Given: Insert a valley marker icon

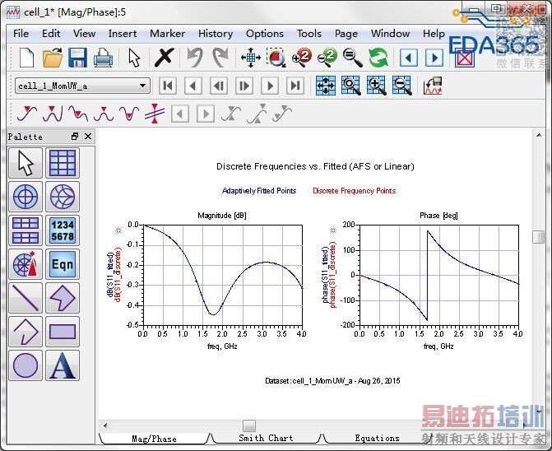Looking at the screenshot, I should (78, 114).
